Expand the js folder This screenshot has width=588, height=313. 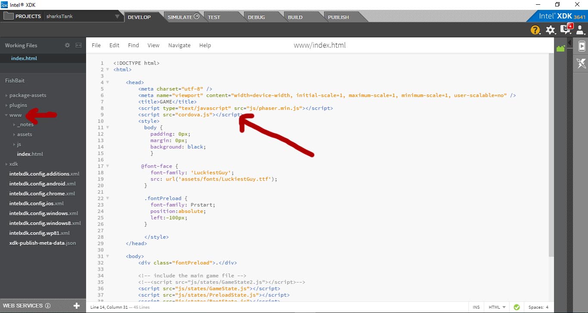pyautogui.click(x=14, y=144)
